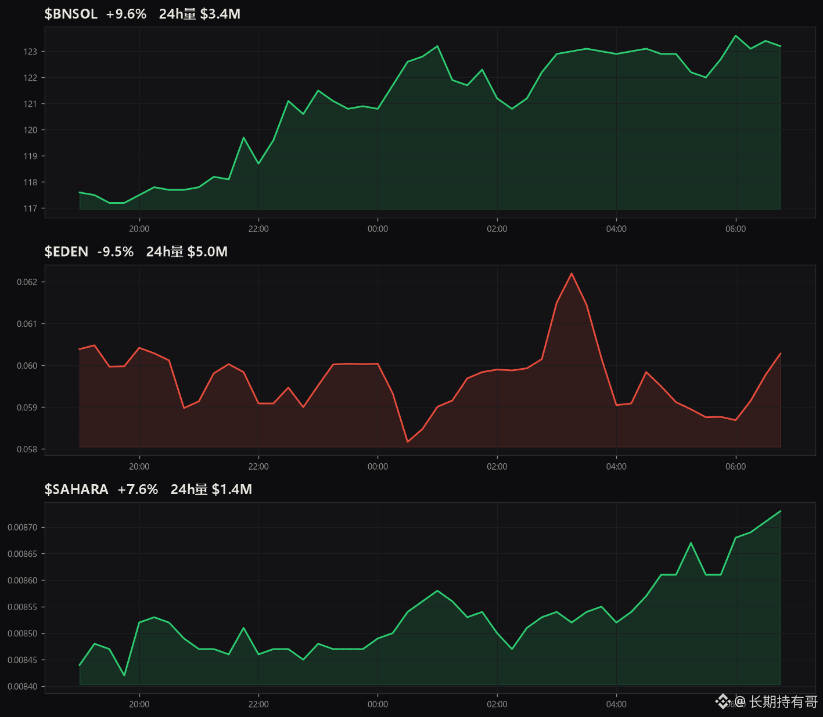Viewport: 823px width, 717px height.
Task: Select the 0.058 price axis label
Action: point(27,449)
